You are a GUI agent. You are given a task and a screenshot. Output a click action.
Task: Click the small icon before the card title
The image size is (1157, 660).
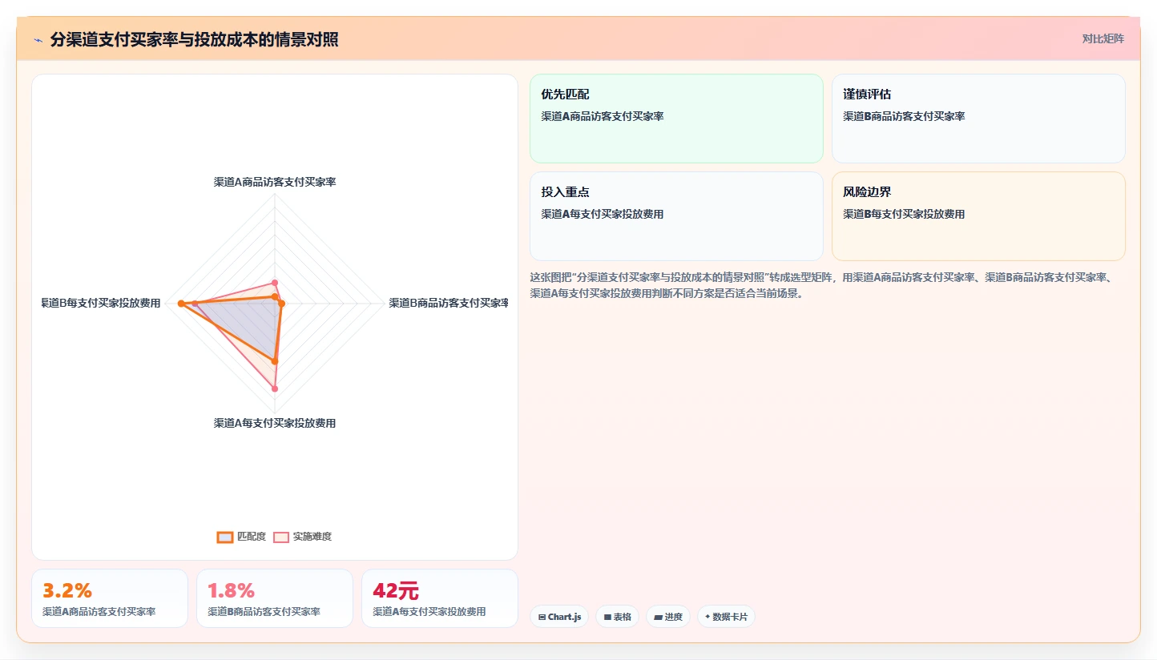(x=38, y=40)
